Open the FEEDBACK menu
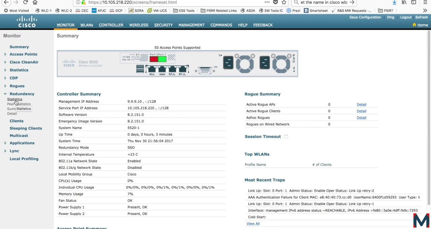This screenshot has width=431, height=229. coord(263,25)
